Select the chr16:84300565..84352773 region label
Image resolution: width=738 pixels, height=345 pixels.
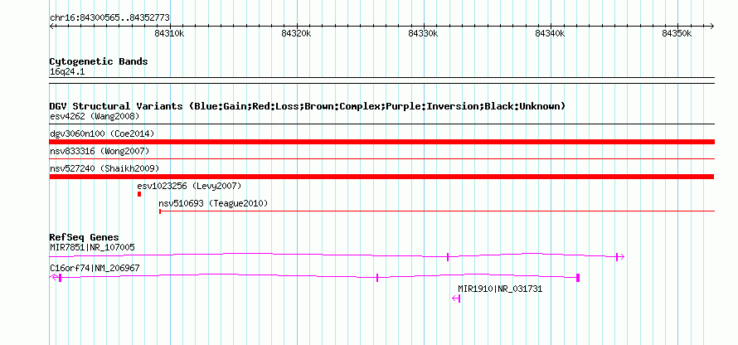click(x=109, y=18)
